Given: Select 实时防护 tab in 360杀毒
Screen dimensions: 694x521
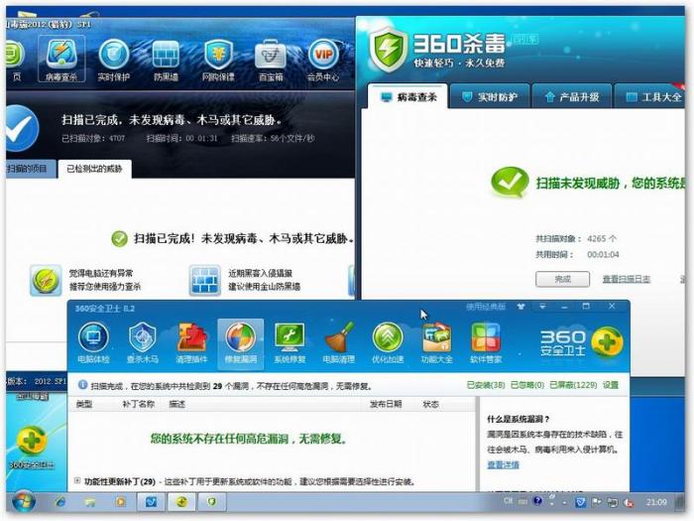Looking at the screenshot, I should pos(490,96).
